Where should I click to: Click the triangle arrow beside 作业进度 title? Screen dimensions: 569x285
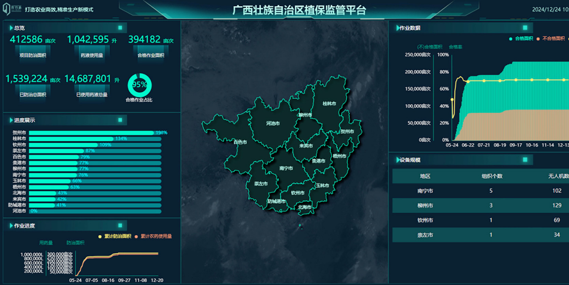coord(11,226)
